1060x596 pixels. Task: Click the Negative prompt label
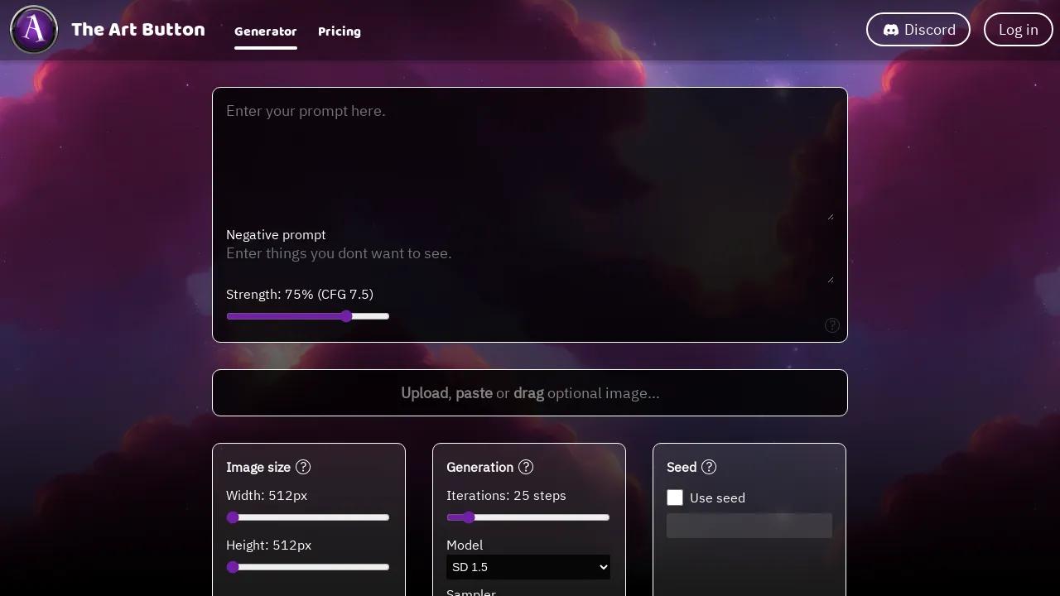276,235
